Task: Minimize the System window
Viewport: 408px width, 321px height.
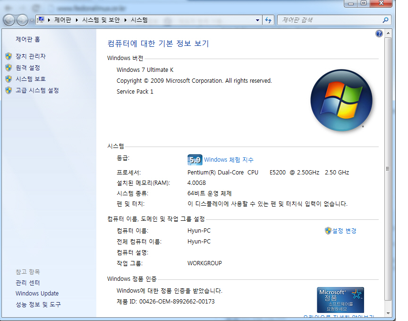Action: (x=351, y=3)
